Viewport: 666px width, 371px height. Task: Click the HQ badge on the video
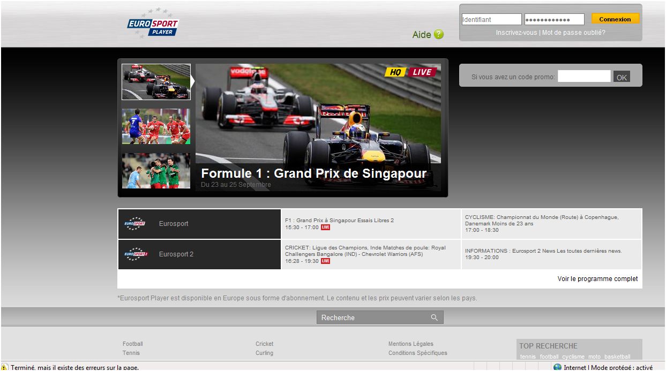pyautogui.click(x=395, y=72)
